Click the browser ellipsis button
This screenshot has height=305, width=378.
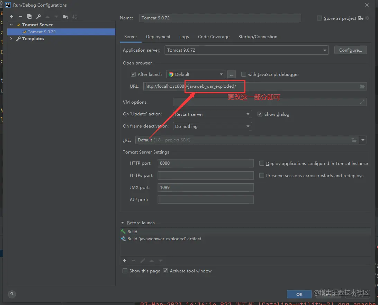click(232, 74)
